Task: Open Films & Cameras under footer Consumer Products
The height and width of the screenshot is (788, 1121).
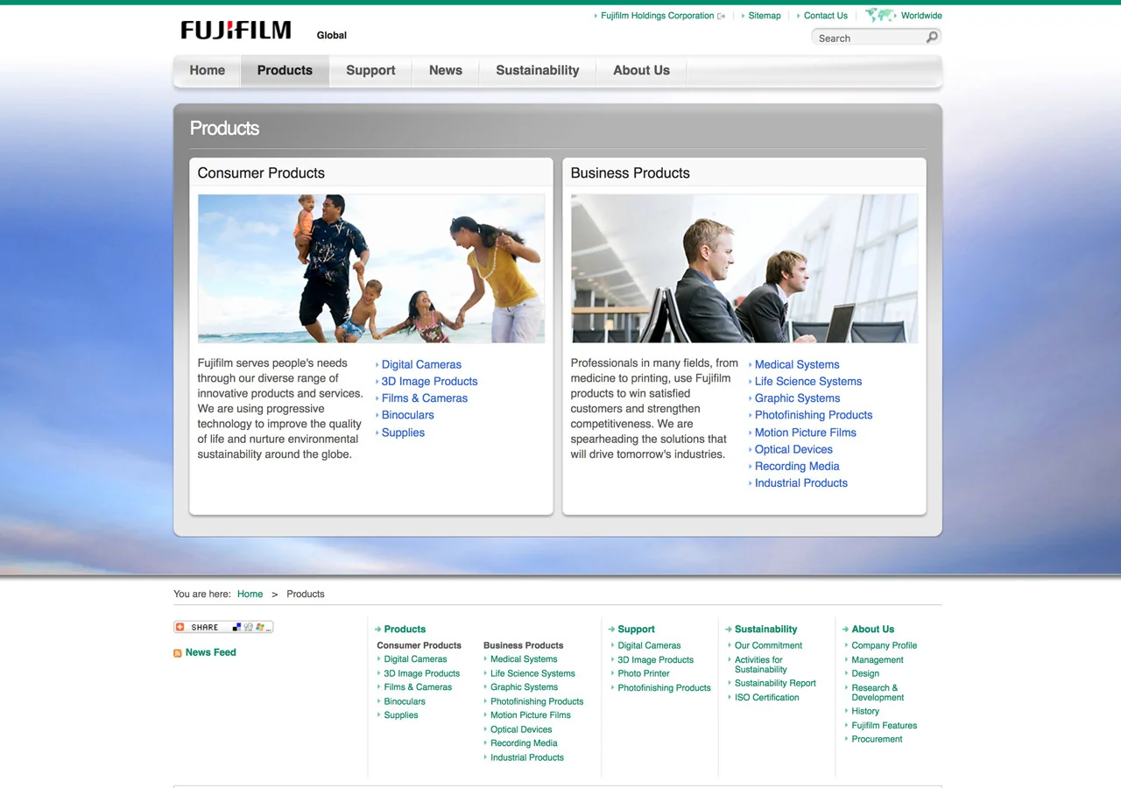Action: tap(418, 687)
